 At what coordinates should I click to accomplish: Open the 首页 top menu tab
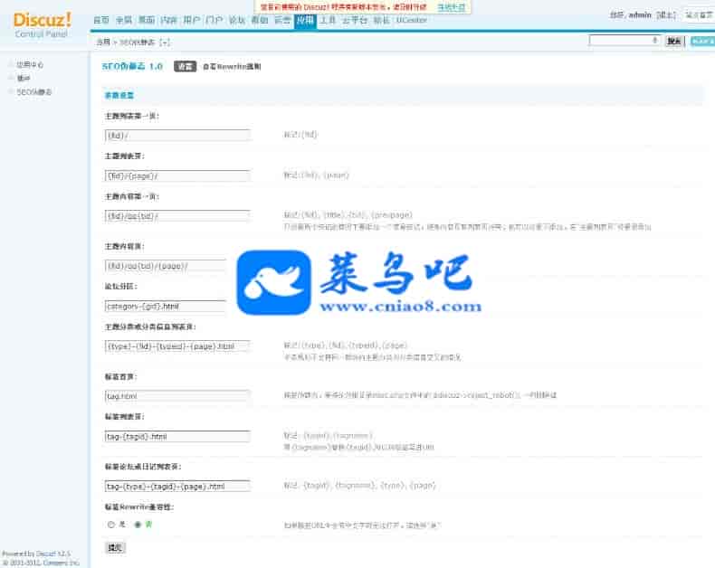pos(100,20)
